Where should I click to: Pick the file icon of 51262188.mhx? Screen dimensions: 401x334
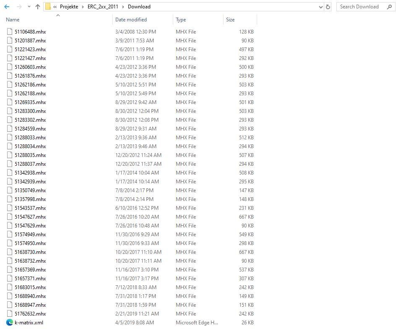pyautogui.click(x=10, y=93)
